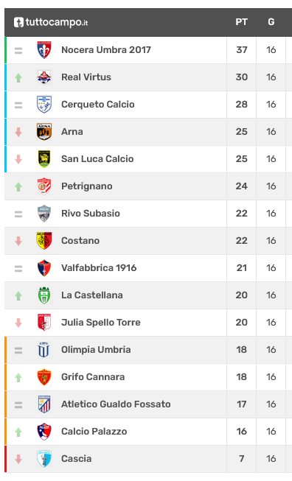Screen dimensions: 292x481
Task: Select the Real Virtus club badge
Action: pyautogui.click(x=44, y=77)
